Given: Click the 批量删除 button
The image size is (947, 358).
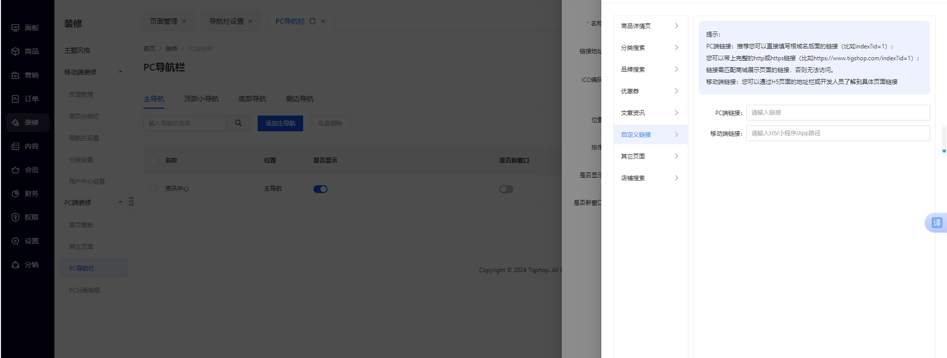Looking at the screenshot, I should coord(330,123).
